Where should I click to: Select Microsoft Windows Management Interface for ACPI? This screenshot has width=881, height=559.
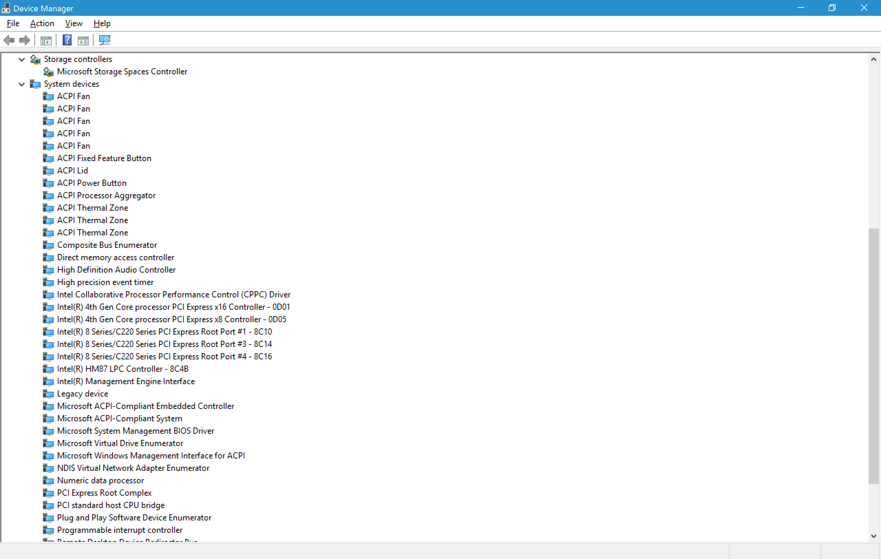151,456
